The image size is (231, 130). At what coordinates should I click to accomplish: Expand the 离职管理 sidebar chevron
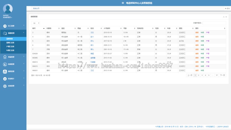tap(24, 71)
